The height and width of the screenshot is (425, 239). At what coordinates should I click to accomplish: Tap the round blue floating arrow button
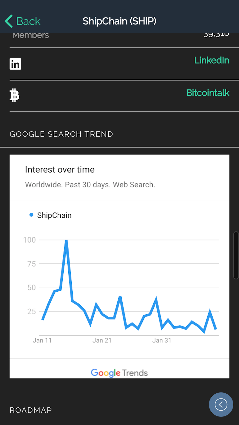221,404
